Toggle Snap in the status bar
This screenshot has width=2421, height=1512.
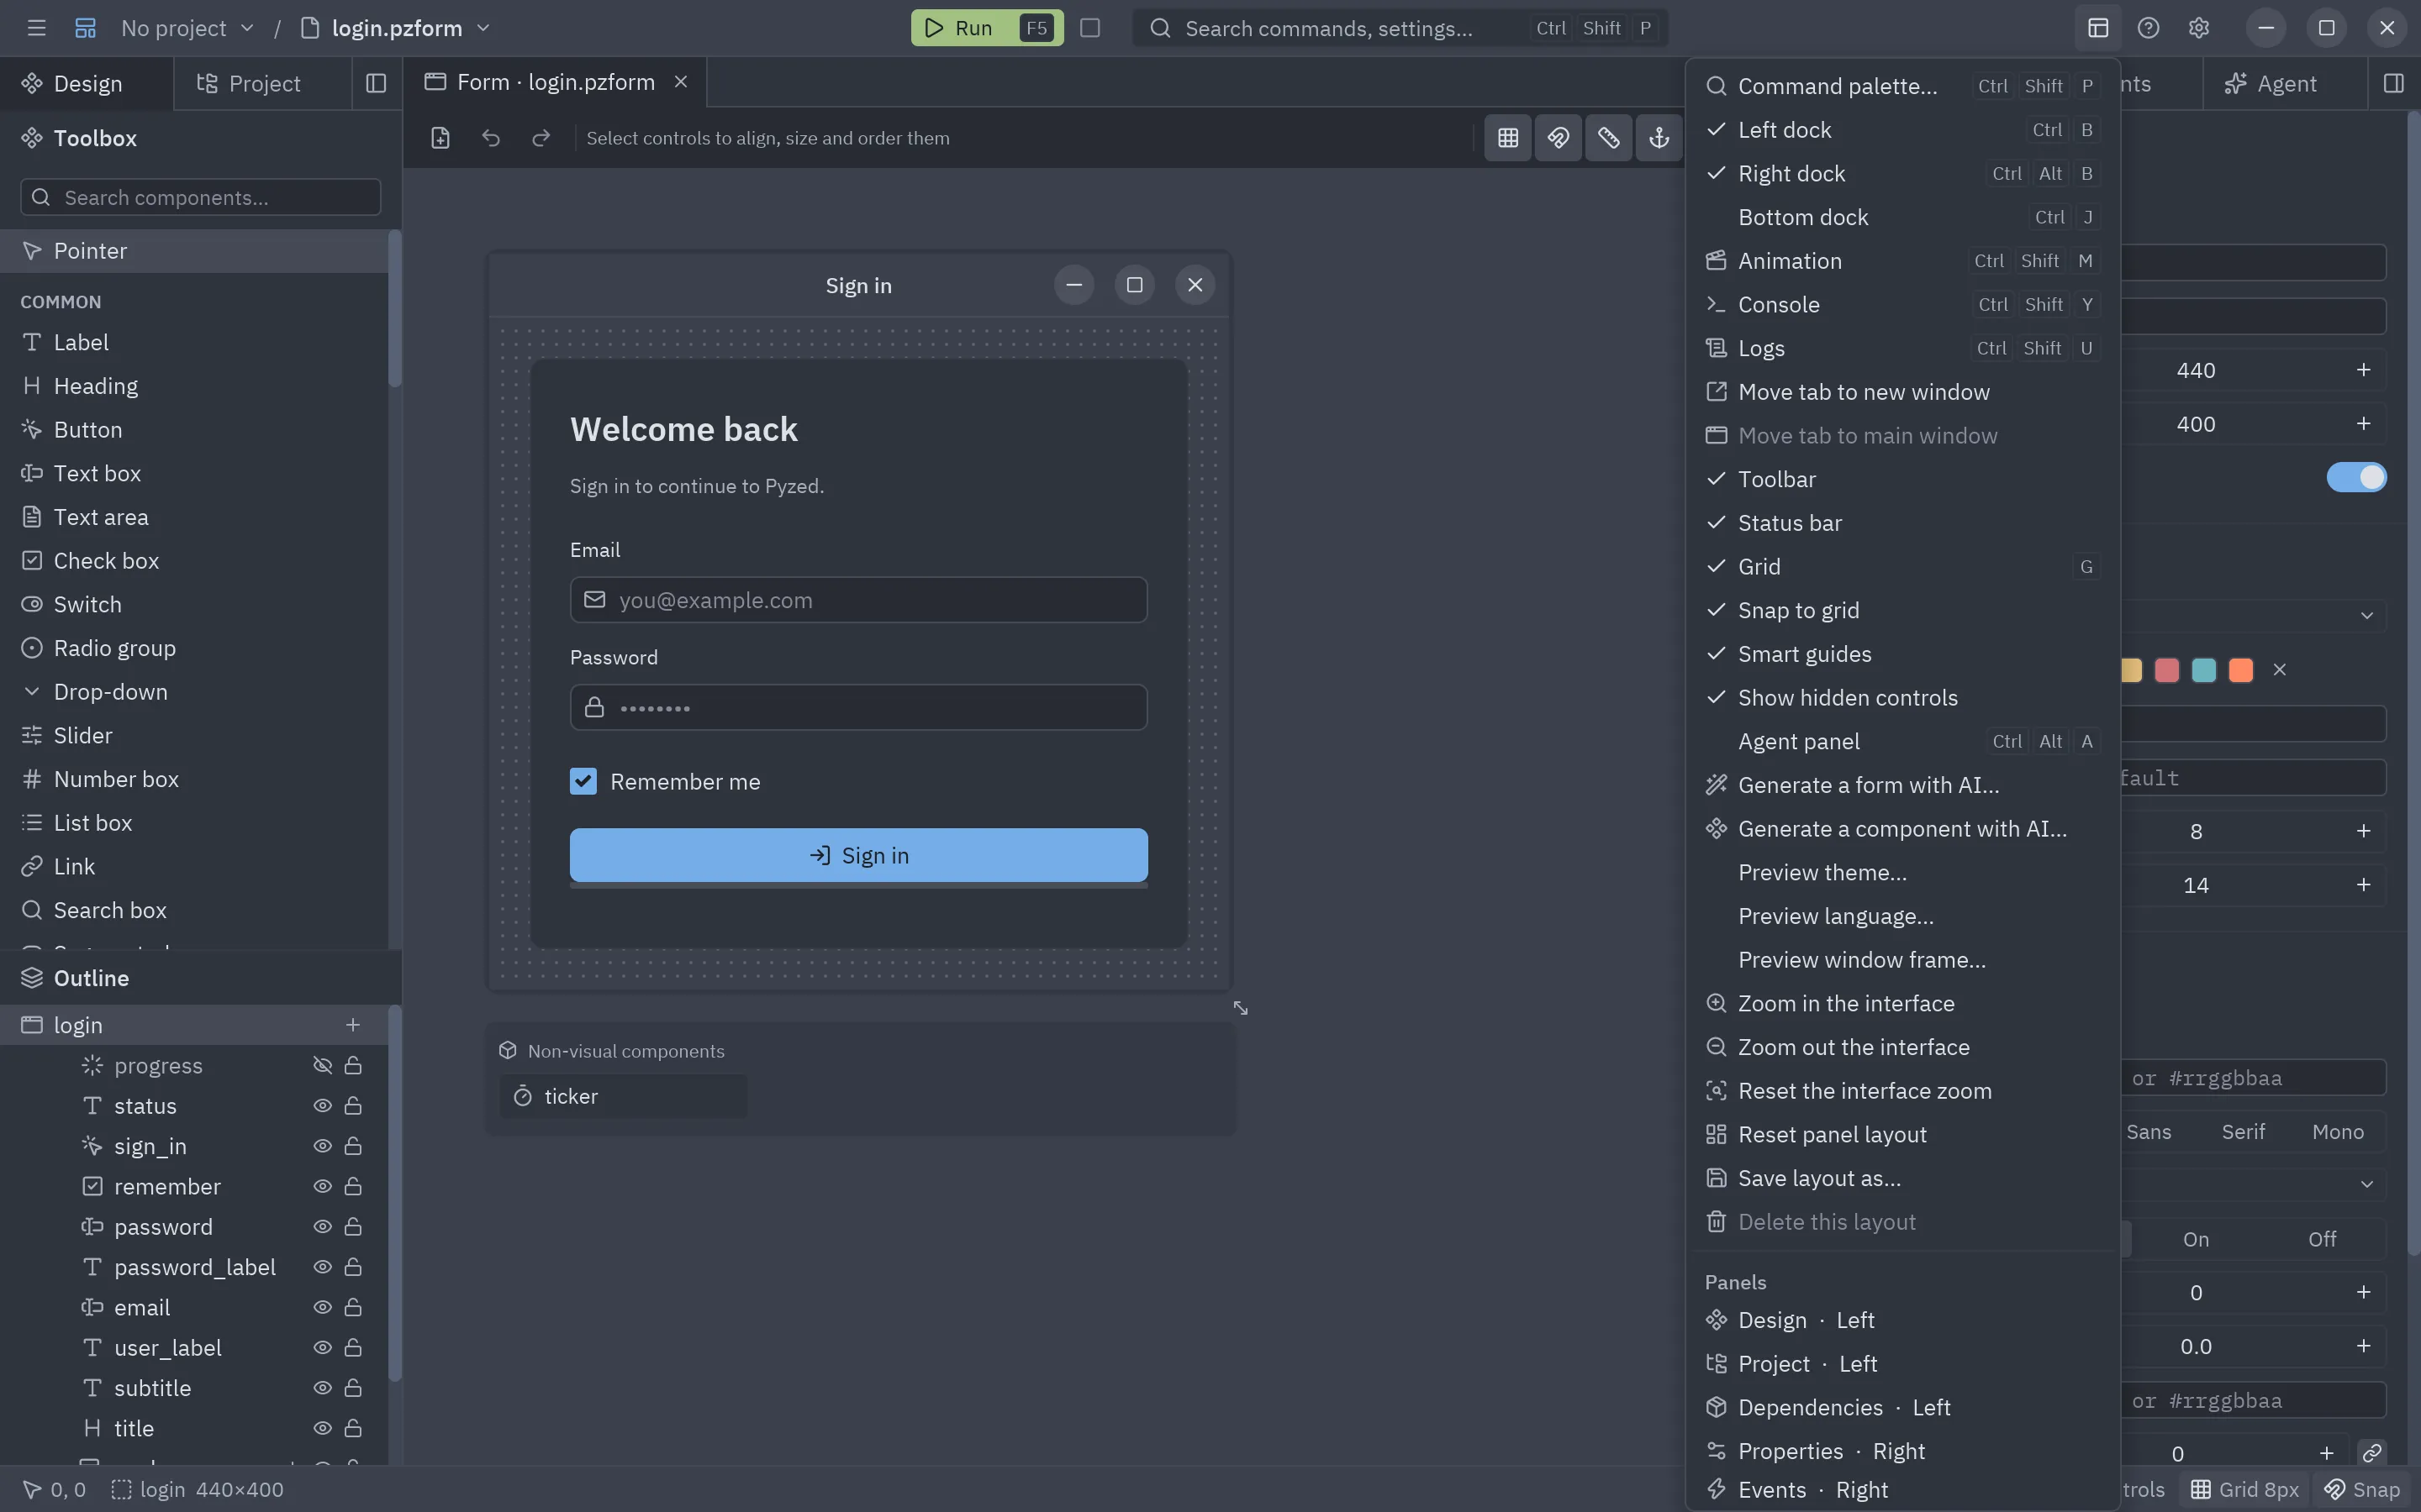(2362, 1490)
